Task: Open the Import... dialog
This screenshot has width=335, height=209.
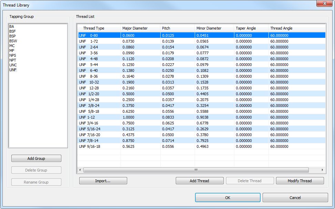Action: 103,181
